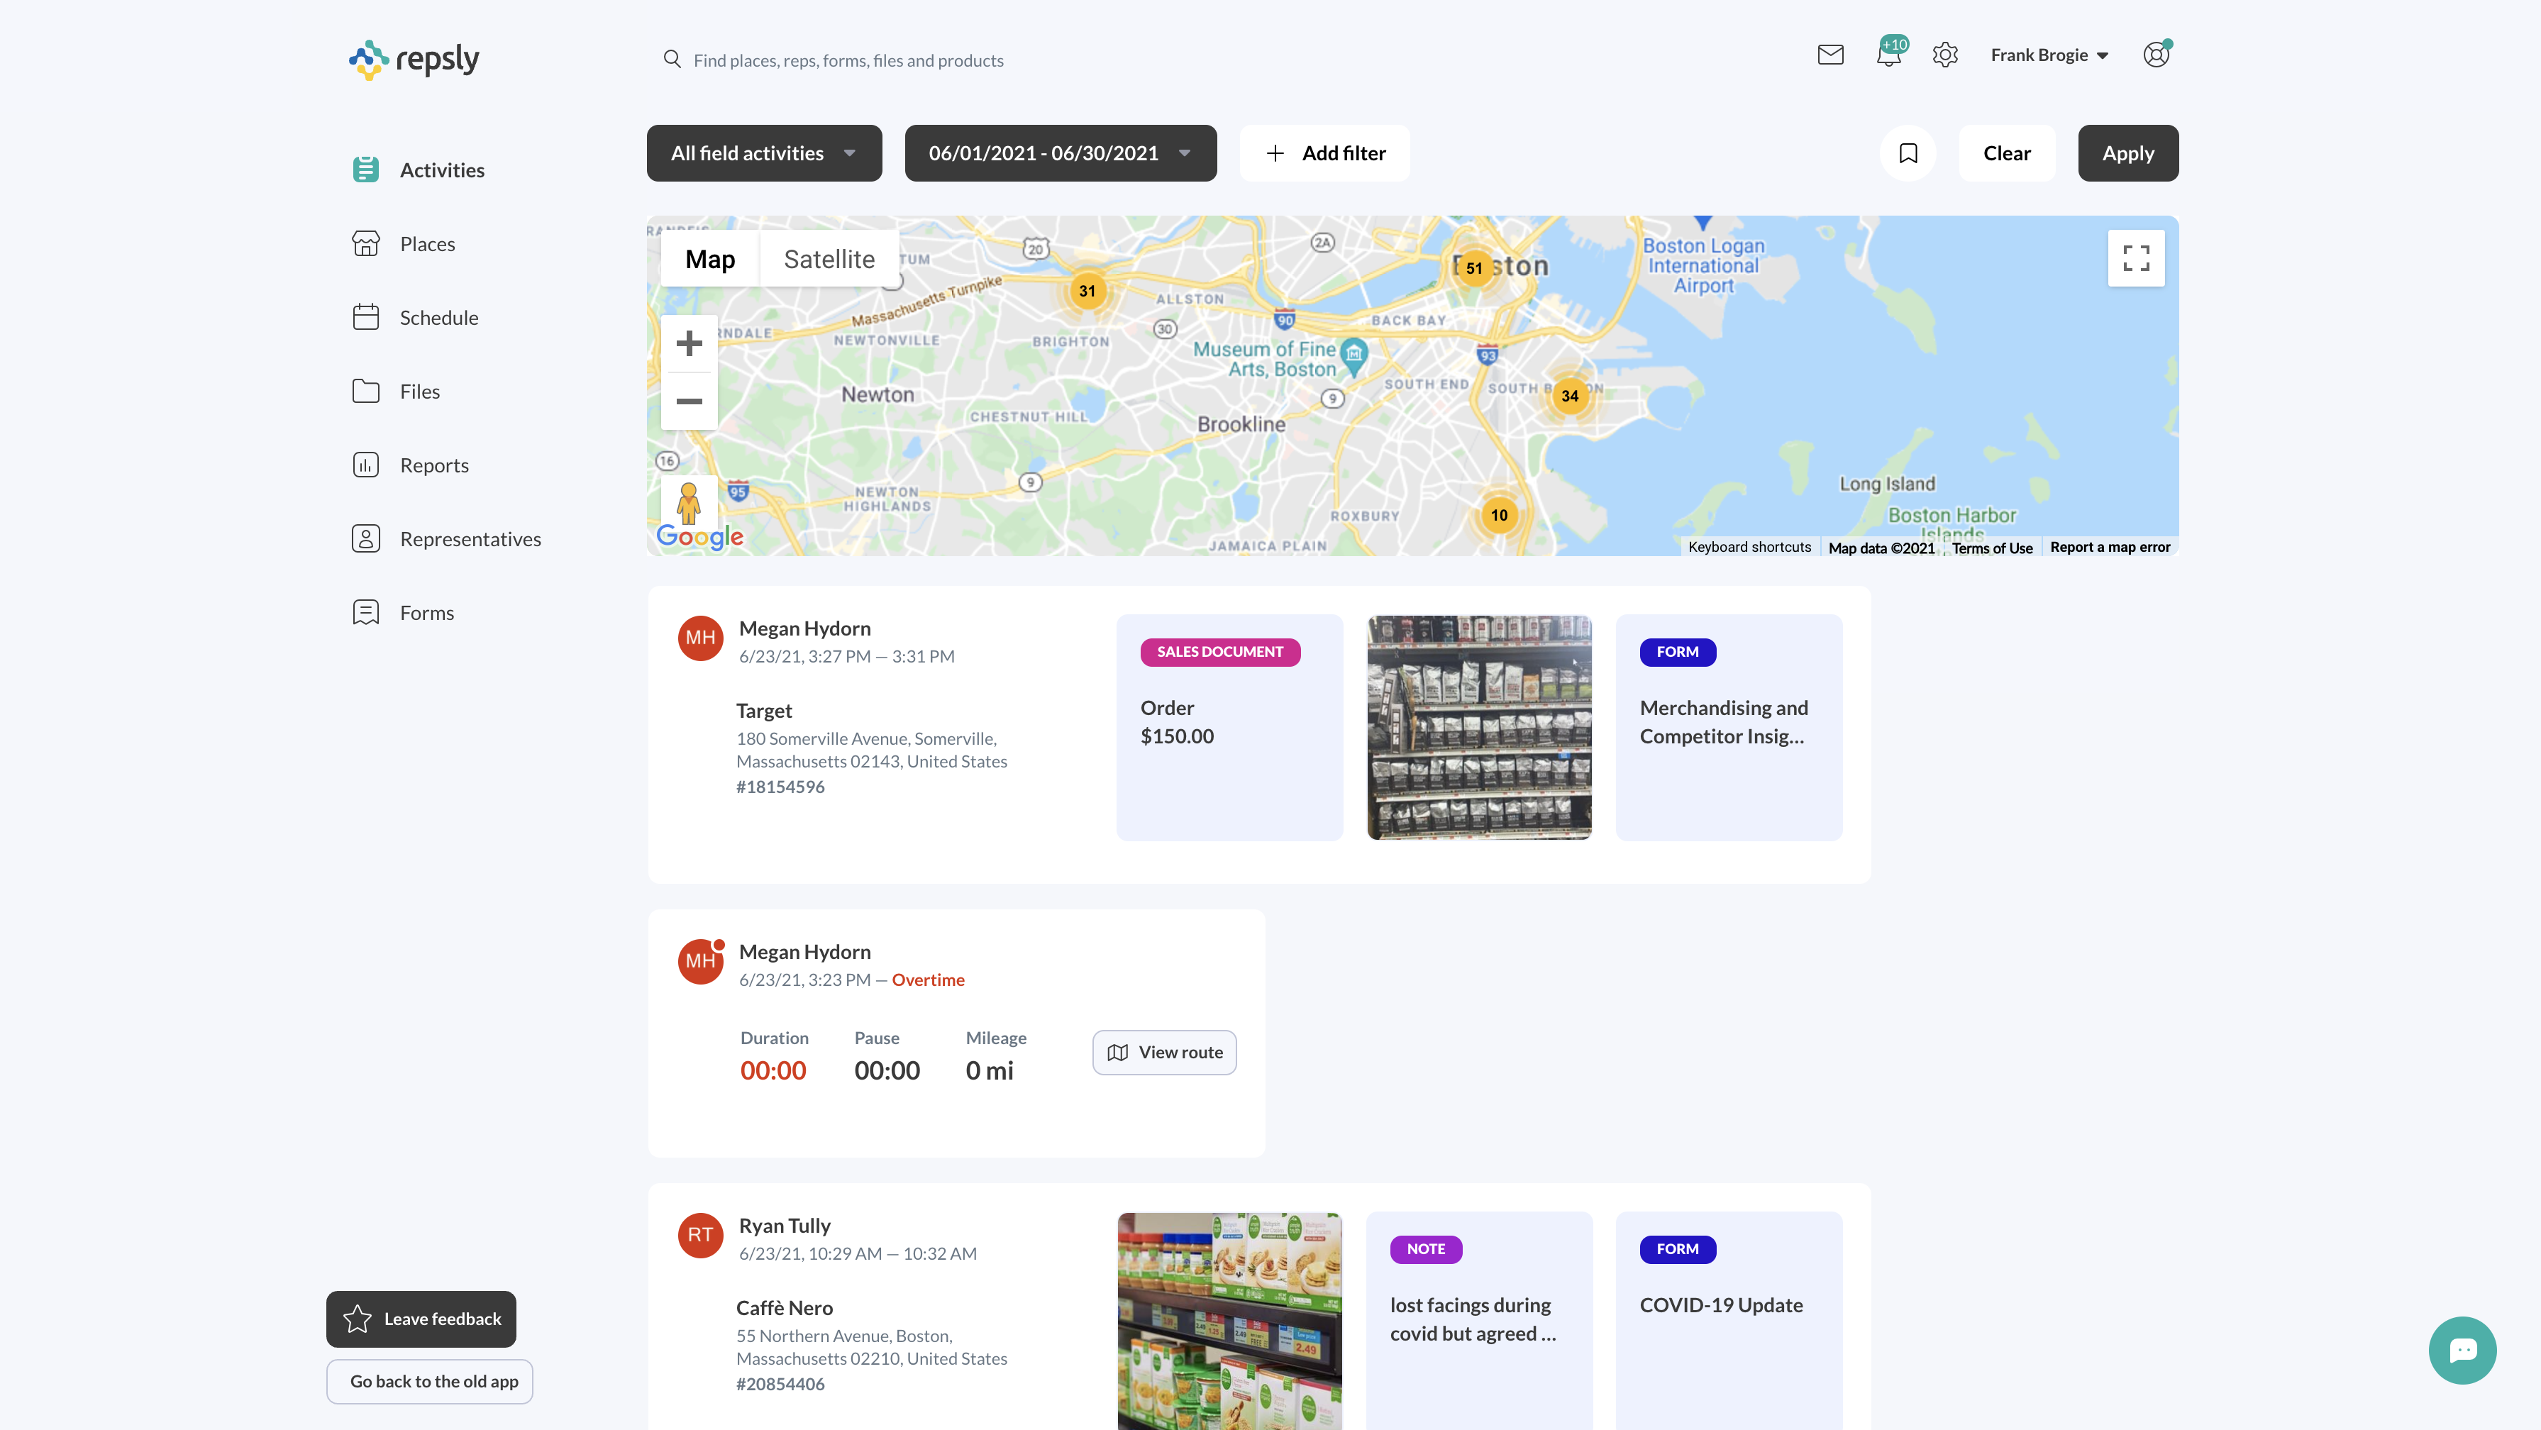Go to Reports in the sidebar
The height and width of the screenshot is (1430, 2541).
(x=433, y=465)
